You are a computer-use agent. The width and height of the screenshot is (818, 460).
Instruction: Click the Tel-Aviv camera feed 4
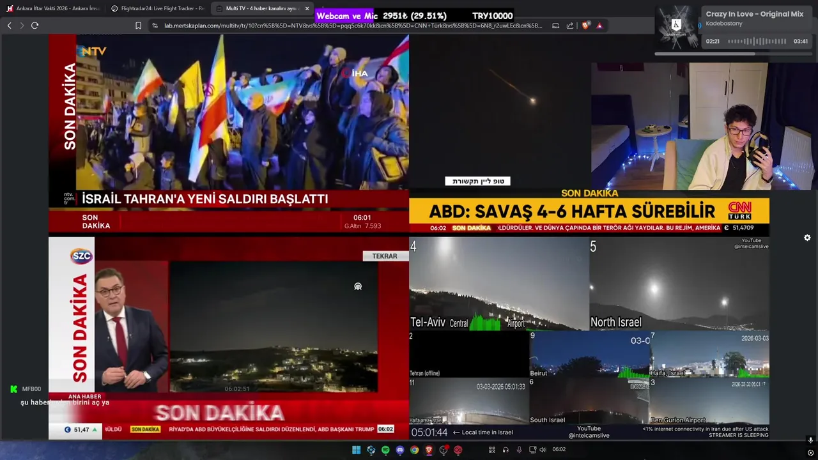pos(499,284)
